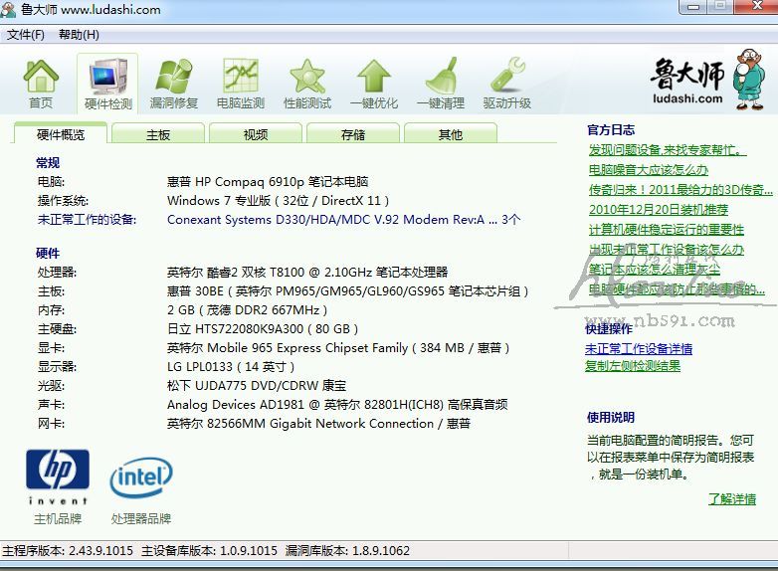Click the 惠普 30BE motherboard value
Viewport: 778px width, 571px height.
coord(347,290)
